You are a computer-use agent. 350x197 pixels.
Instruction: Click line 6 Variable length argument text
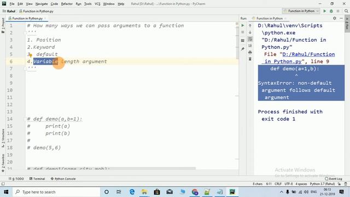(x=70, y=61)
